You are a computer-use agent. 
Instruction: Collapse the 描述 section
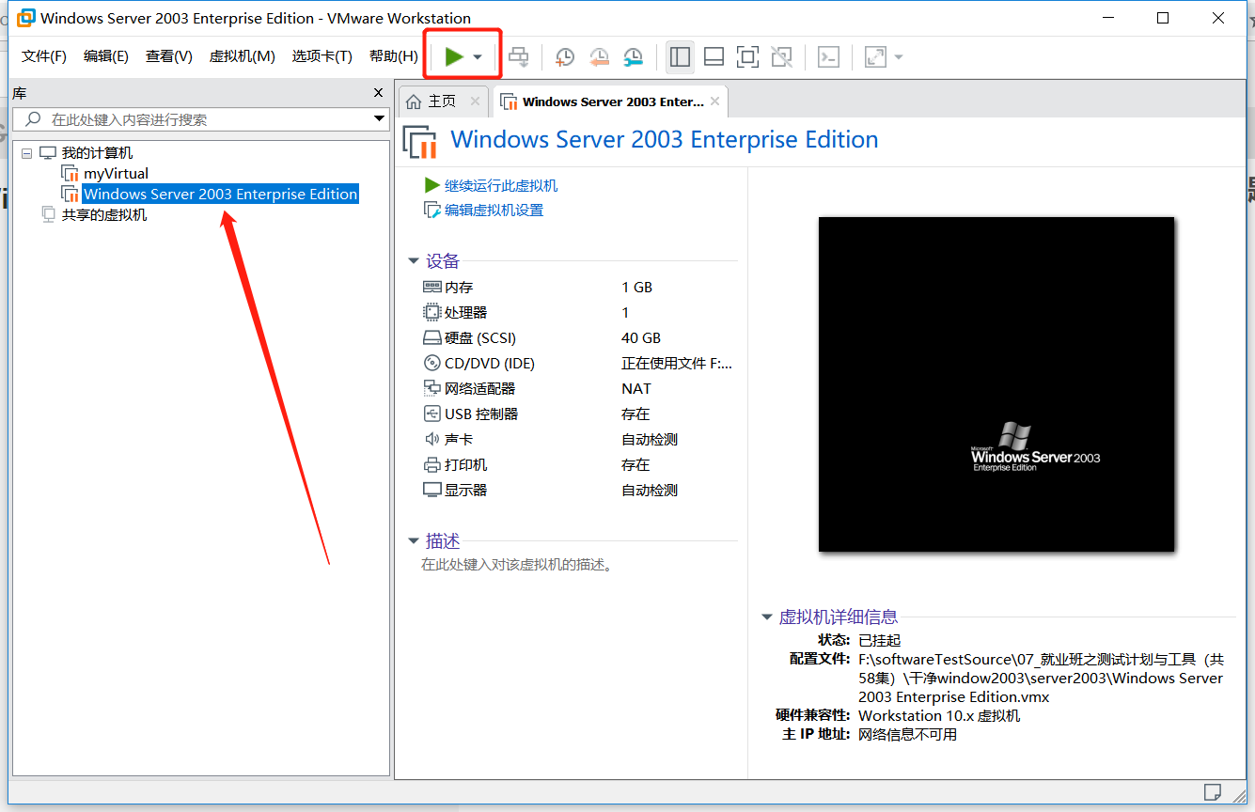(413, 541)
